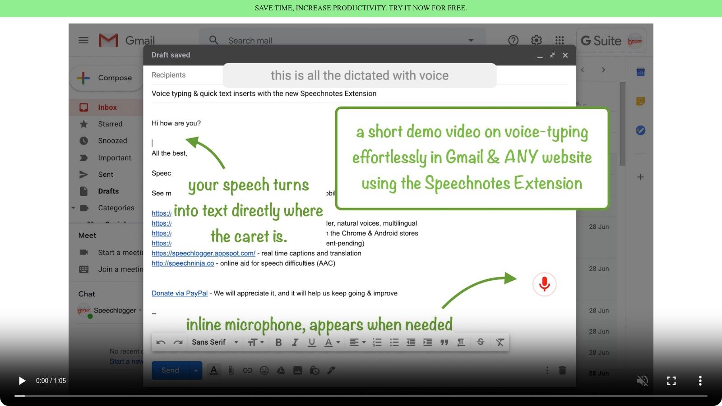Toggle underline formatting

[x=311, y=342]
